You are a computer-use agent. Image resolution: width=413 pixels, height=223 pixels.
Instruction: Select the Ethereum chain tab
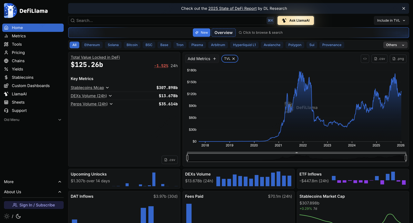[92, 45]
